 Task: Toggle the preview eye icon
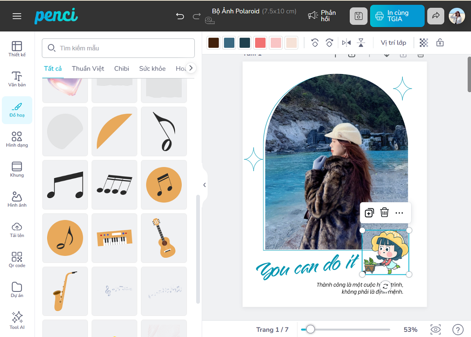tap(435, 330)
